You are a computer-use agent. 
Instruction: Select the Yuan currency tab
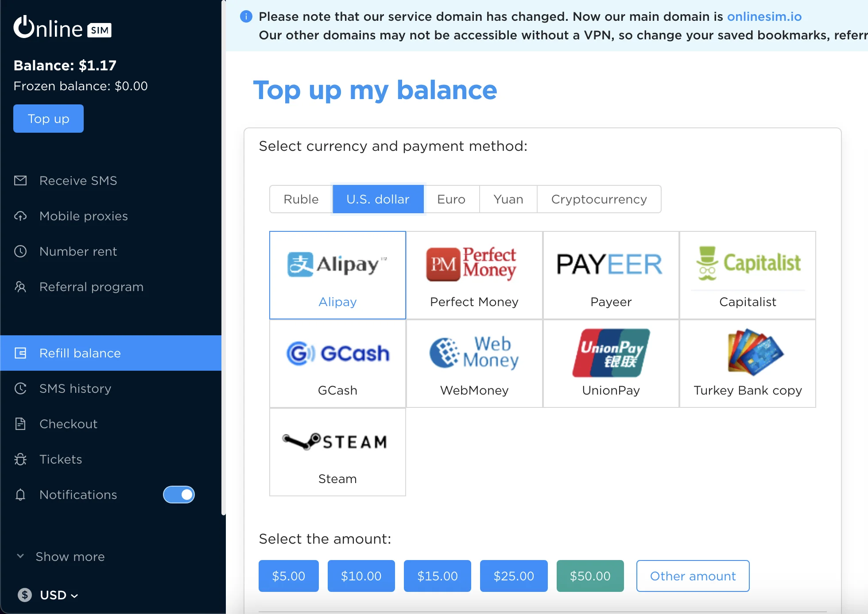(x=508, y=199)
